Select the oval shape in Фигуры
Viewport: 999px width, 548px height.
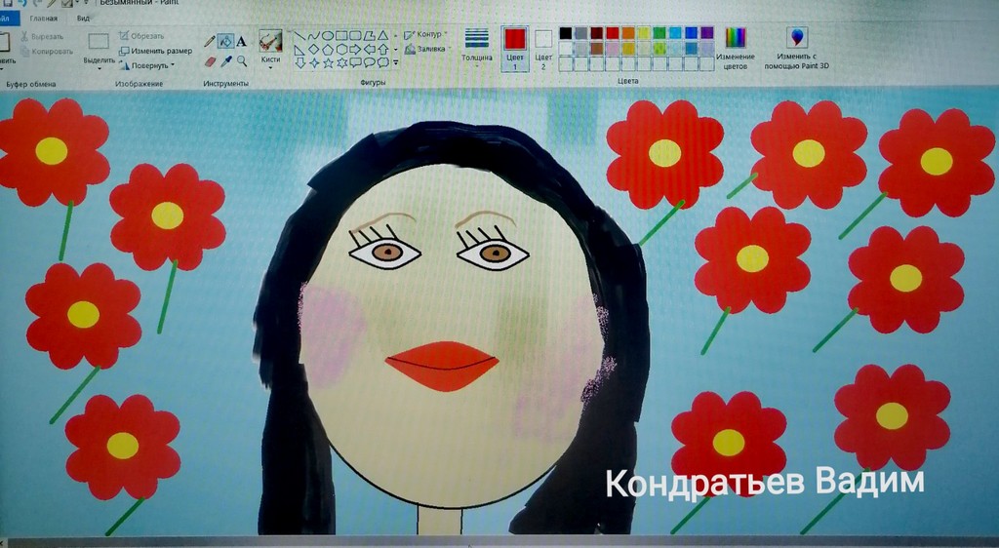pyautogui.click(x=328, y=35)
